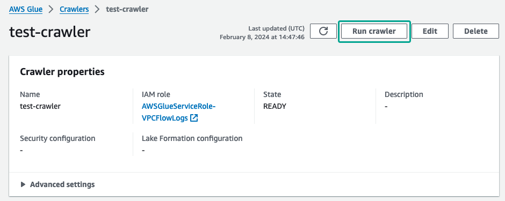
Task: Click the Security configuration label
Action: tap(57, 138)
